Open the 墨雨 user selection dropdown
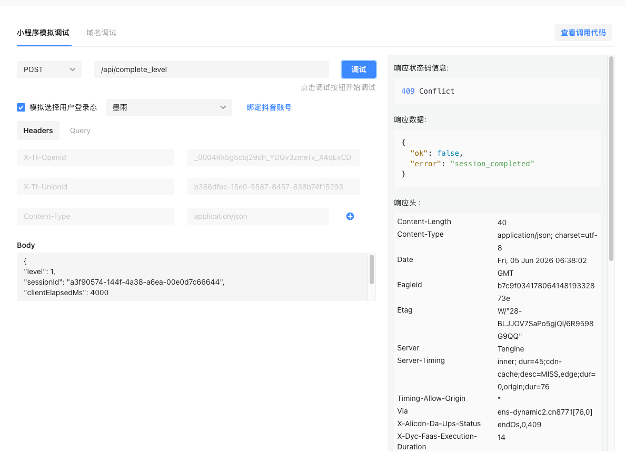625x463 pixels. (168, 107)
